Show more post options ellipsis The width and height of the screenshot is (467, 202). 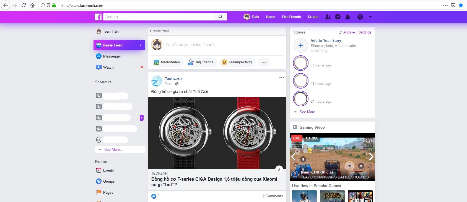point(264,62)
